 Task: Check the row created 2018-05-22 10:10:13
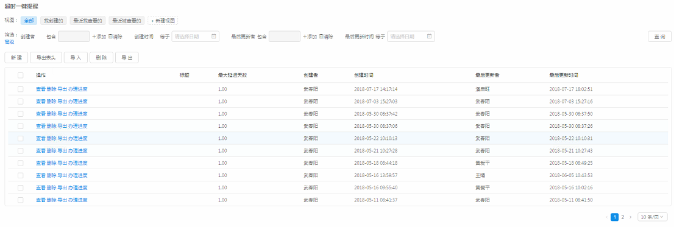pyautogui.click(x=20, y=138)
